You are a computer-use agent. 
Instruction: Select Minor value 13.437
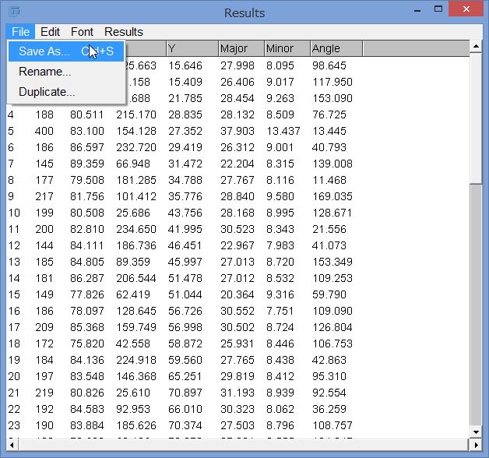[283, 131]
